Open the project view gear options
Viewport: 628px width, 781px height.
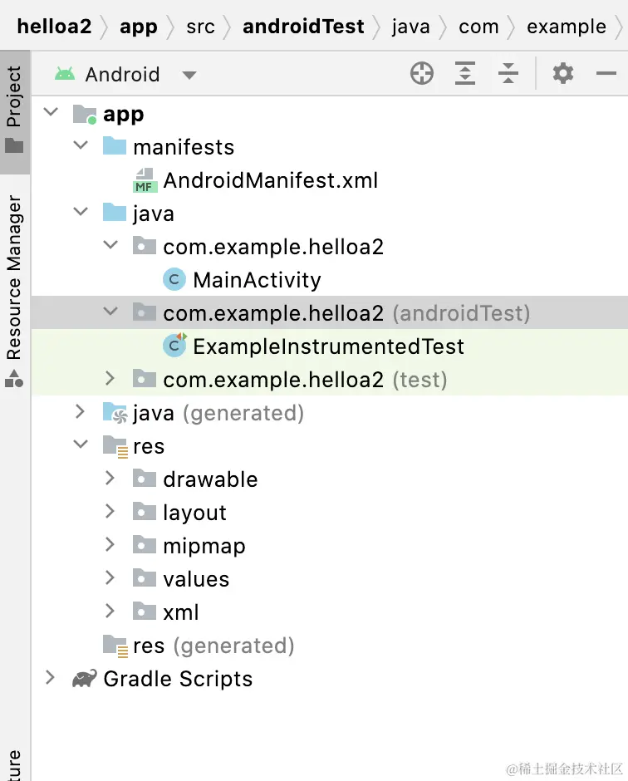(x=562, y=74)
